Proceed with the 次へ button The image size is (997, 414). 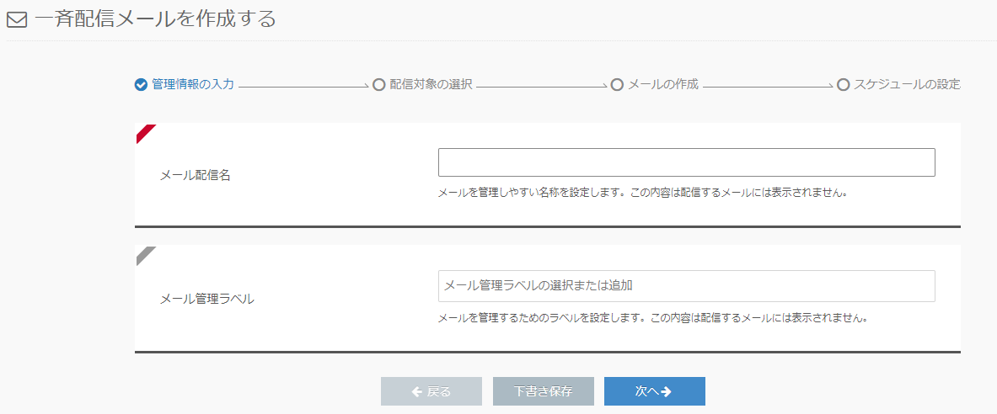[x=654, y=391]
